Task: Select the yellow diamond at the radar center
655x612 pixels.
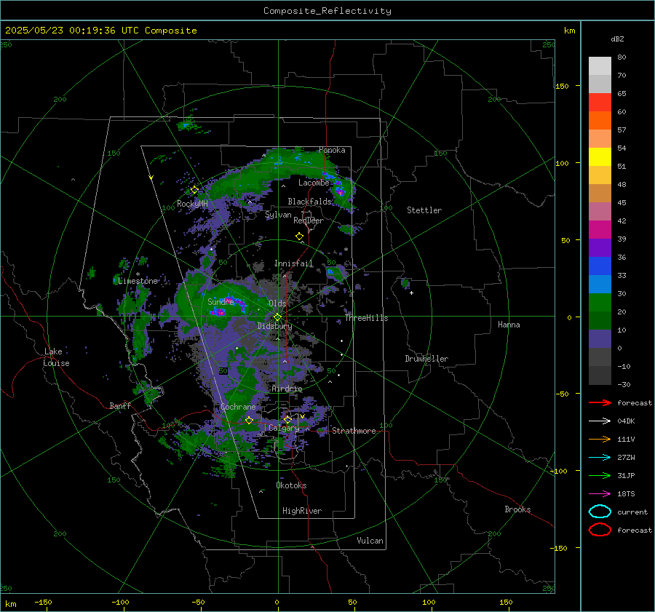Action: coord(277,317)
